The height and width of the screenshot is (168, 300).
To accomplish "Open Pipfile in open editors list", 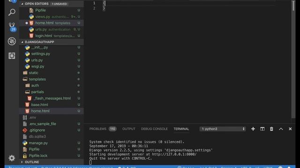I will (51, 10).
